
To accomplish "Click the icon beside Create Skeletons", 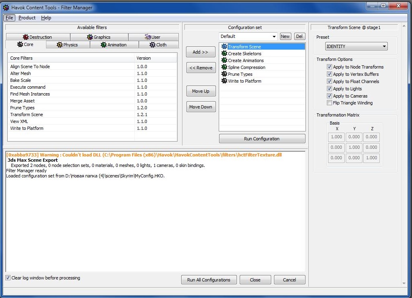I will click(x=224, y=53).
